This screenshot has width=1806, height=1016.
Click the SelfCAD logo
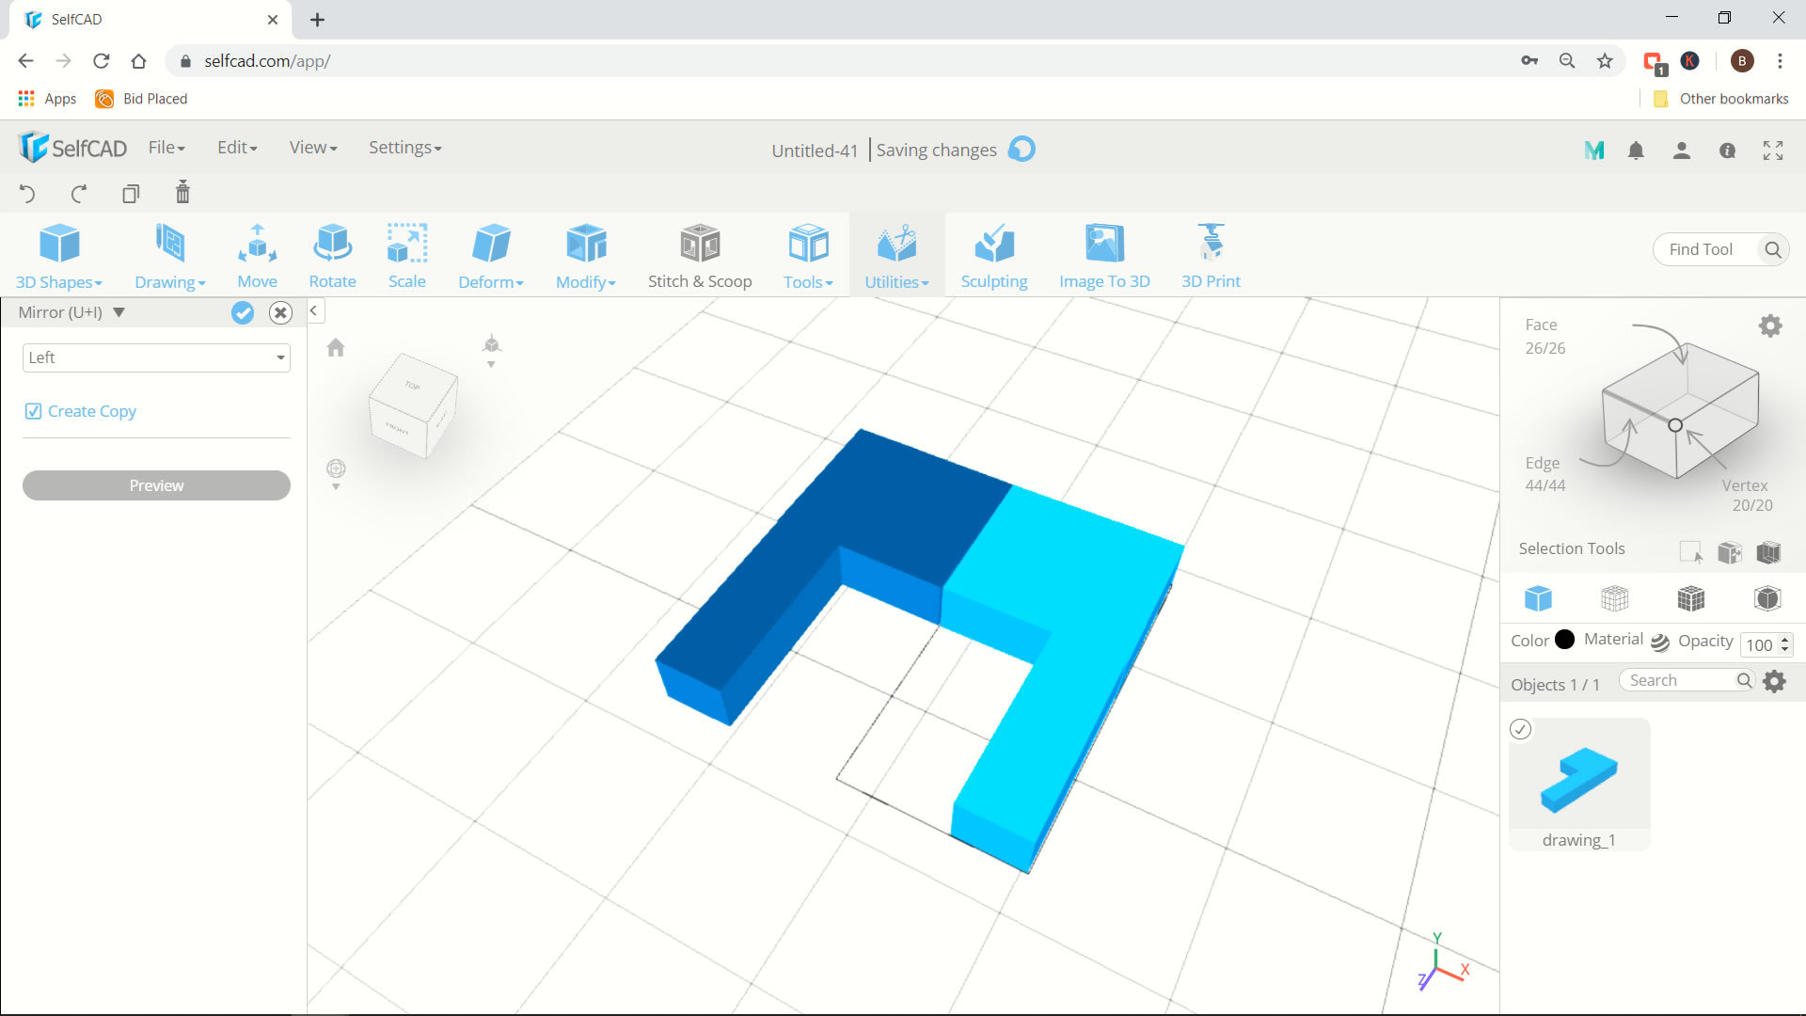[72, 148]
